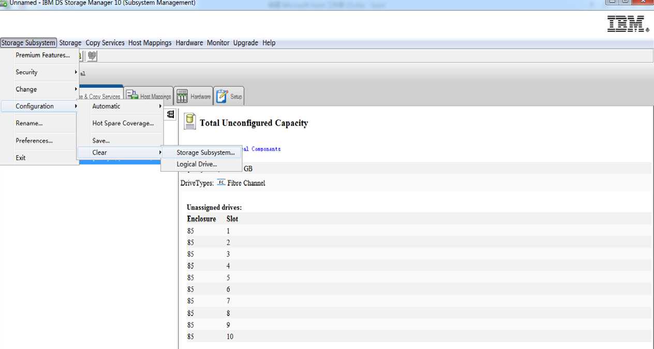This screenshot has width=654, height=349.
Task: Click the IBM logo
Action: [628, 24]
